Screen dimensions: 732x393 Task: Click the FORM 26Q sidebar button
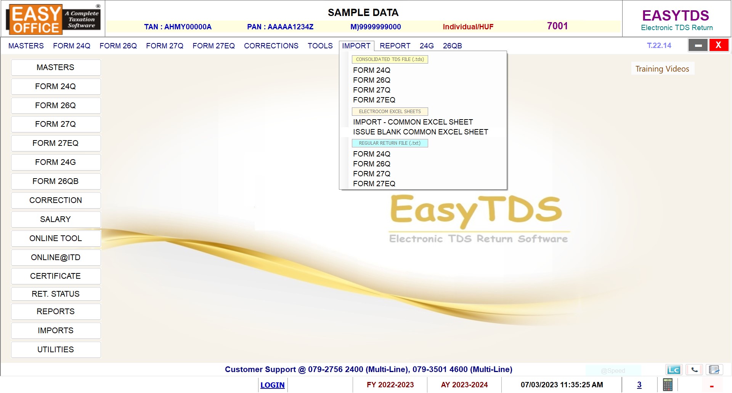point(56,105)
